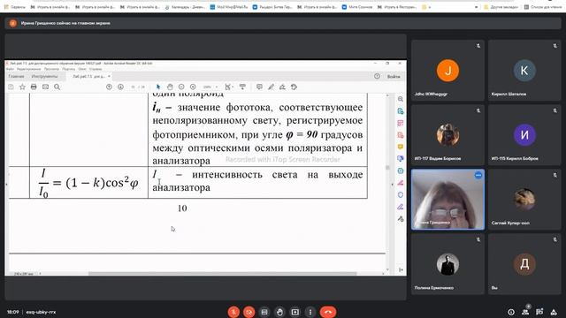This screenshot has height=318, width=566.
Task: Open the Инструменты tab in Acrobat
Action: pos(44,77)
